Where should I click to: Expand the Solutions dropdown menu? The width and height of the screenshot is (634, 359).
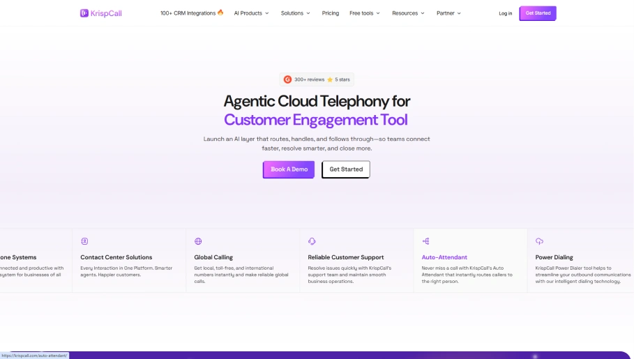tap(295, 13)
